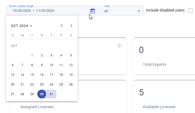This screenshot has width=195, height=113.
Task: Select October 31 in calendar
Action: pos(51,94)
